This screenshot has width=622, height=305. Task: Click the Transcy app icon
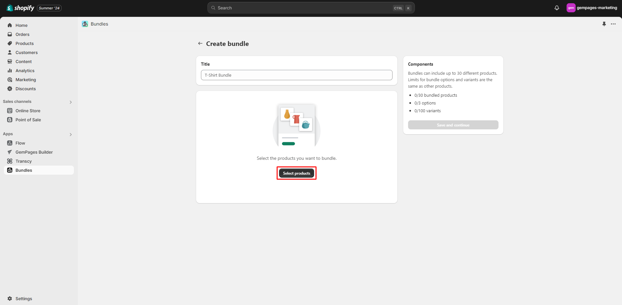click(9, 161)
